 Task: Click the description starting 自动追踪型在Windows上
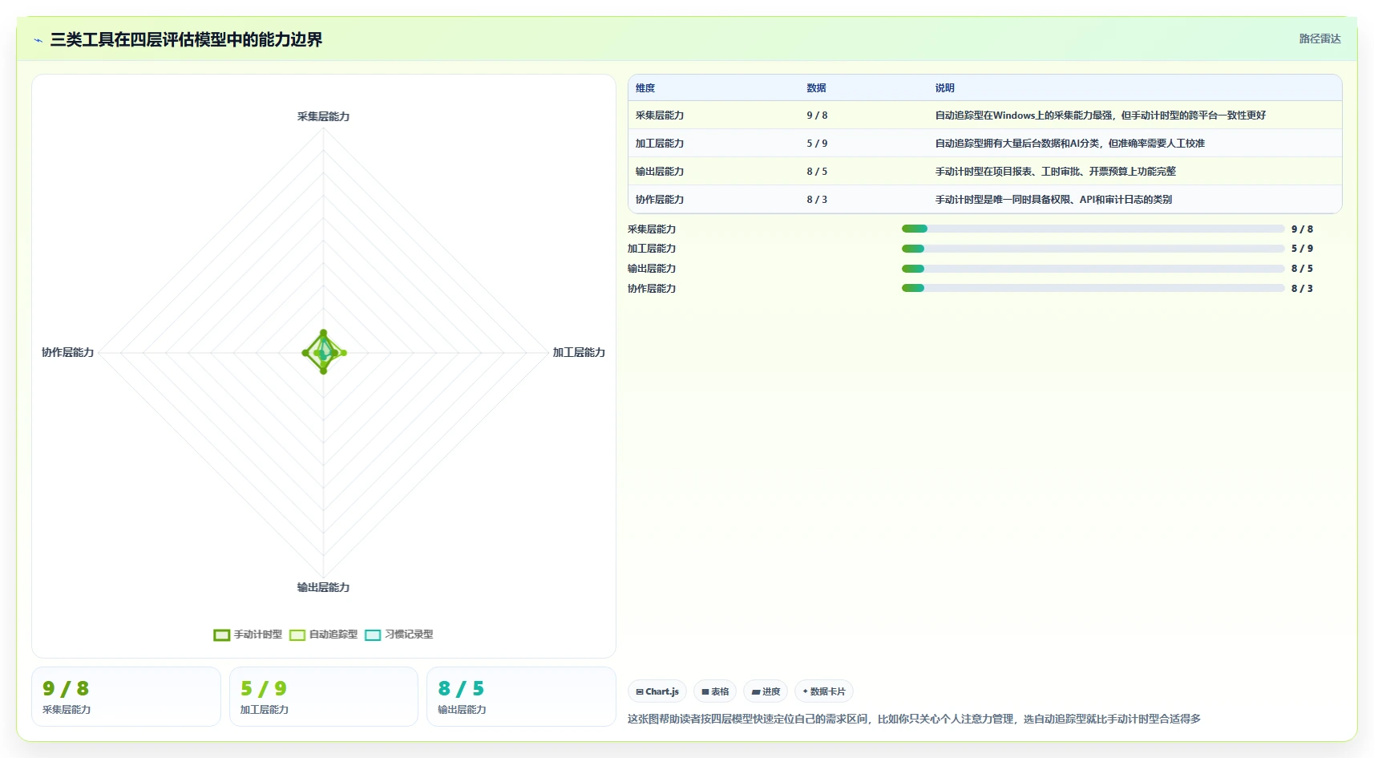(1100, 116)
